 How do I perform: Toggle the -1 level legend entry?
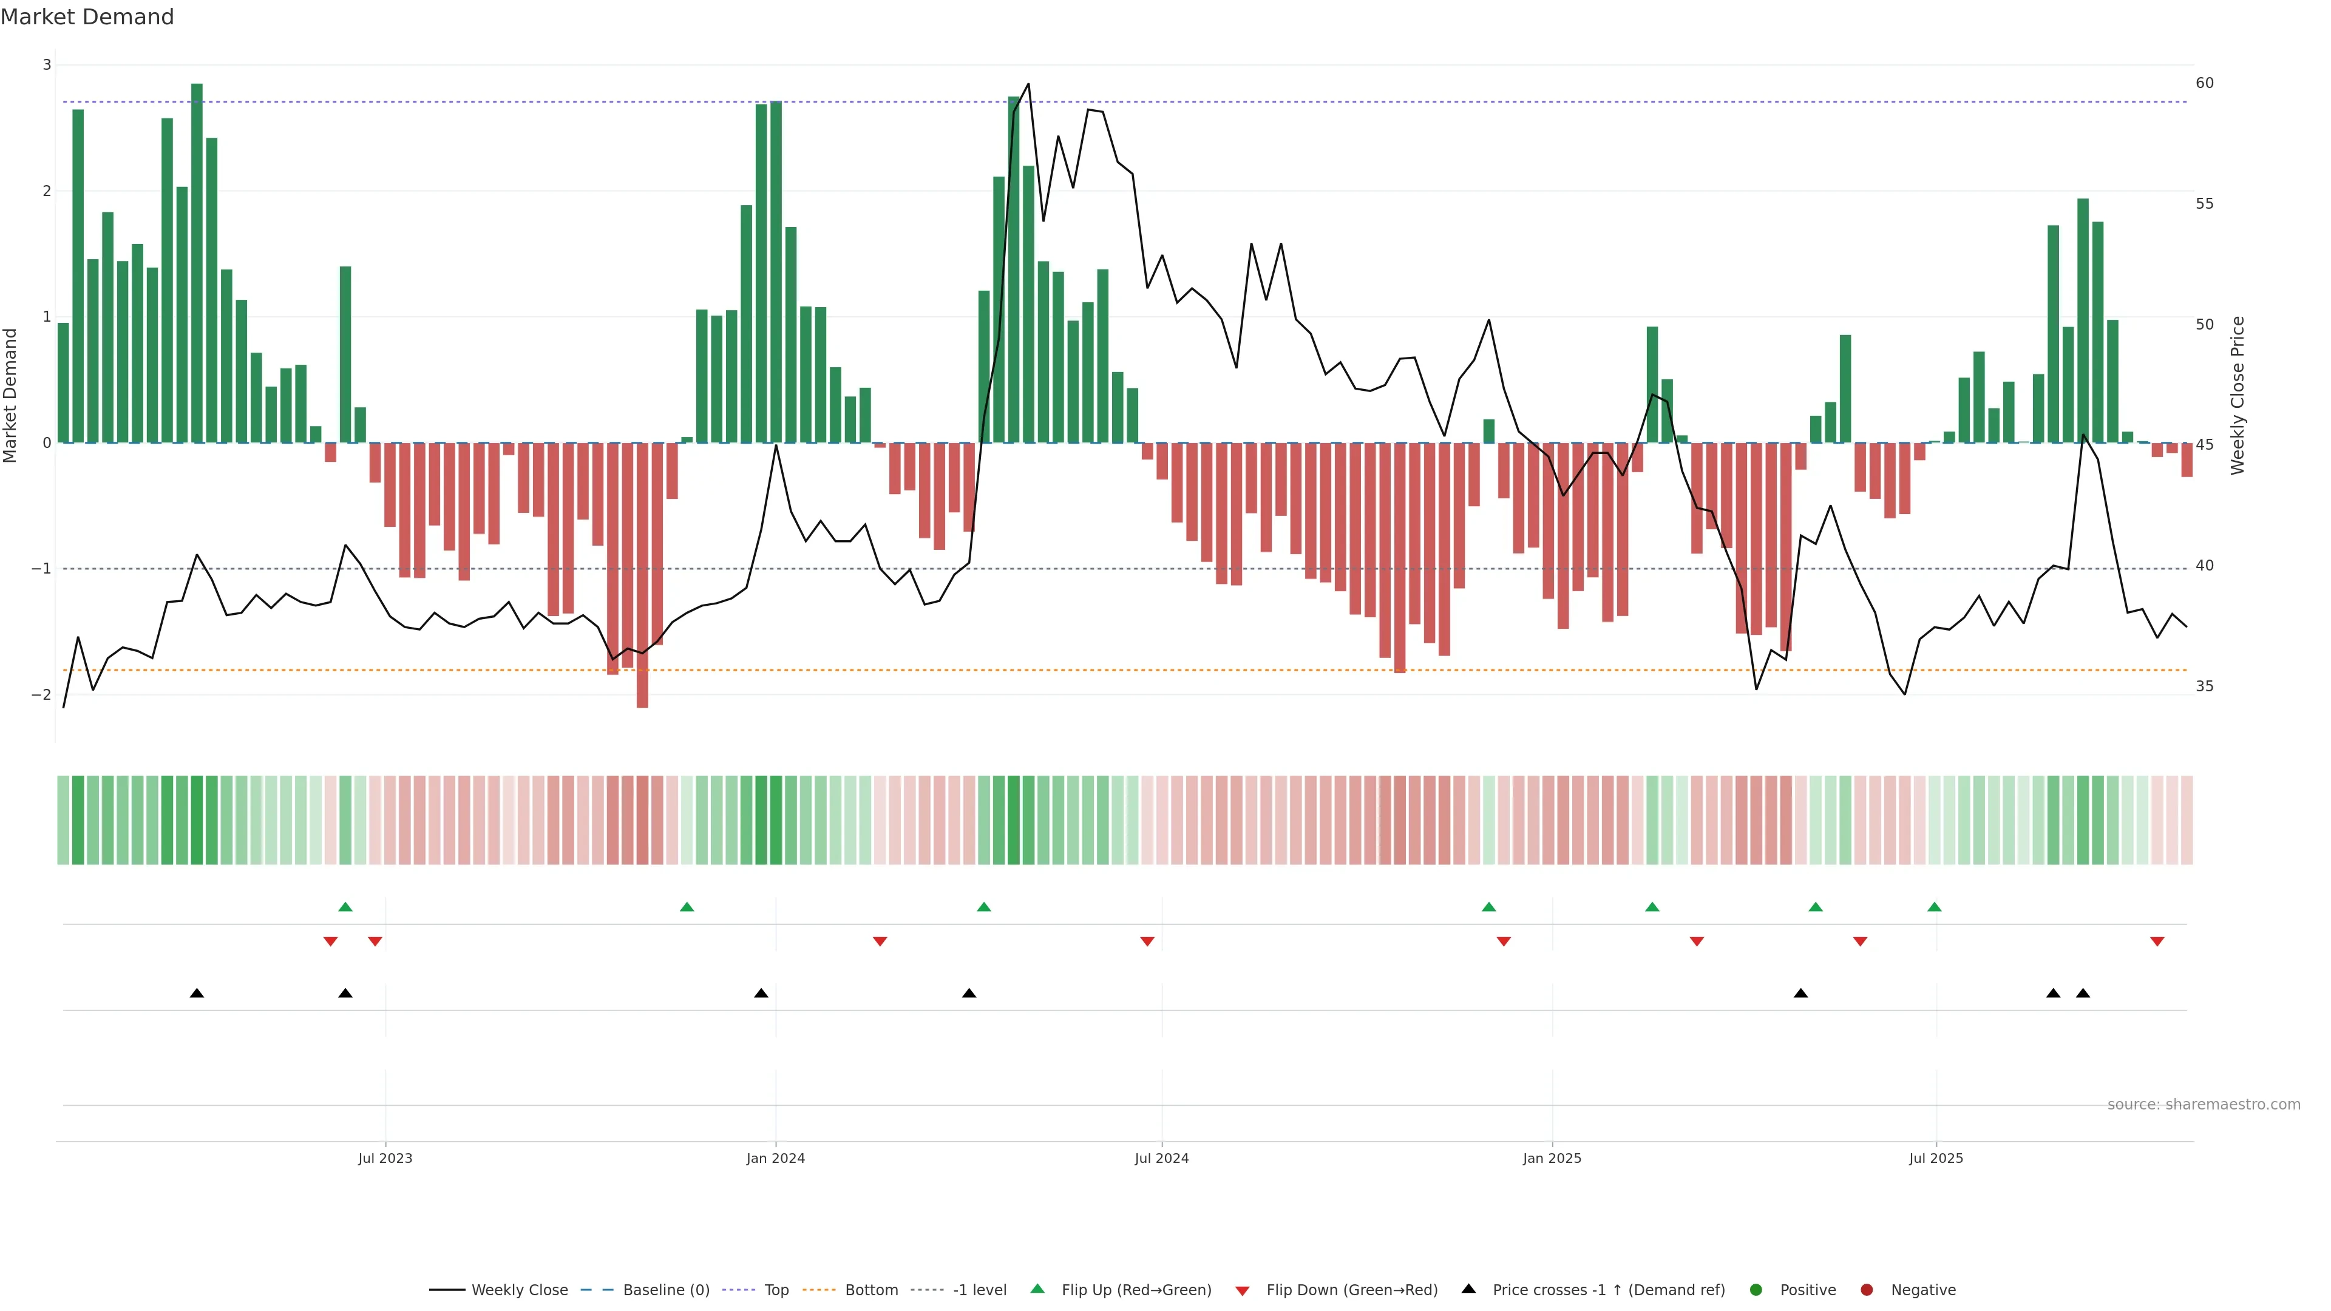point(979,1289)
